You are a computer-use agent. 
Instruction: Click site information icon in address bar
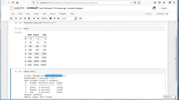pyautogui.click(x=37, y=2)
